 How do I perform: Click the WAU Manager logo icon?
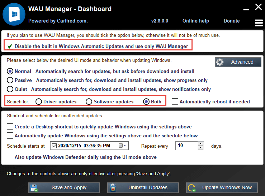tap(14, 14)
